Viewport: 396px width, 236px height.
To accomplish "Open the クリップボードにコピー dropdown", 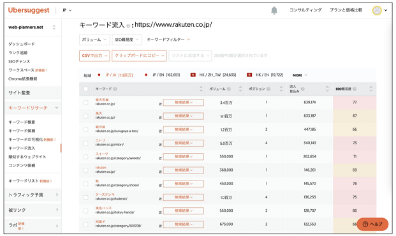I will pos(140,55).
